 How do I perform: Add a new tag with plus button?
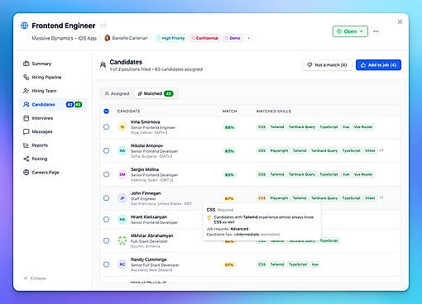pos(249,38)
